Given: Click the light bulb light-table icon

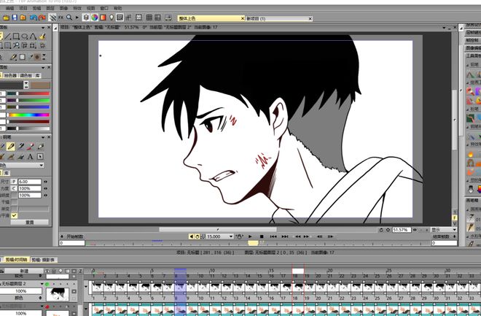Looking at the screenshot, I should click(112, 18).
